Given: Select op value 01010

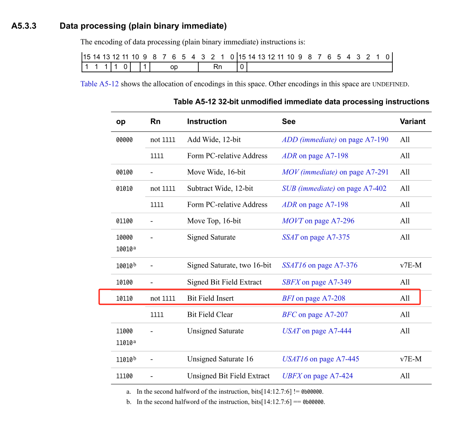Looking at the screenshot, I should pos(124,189).
